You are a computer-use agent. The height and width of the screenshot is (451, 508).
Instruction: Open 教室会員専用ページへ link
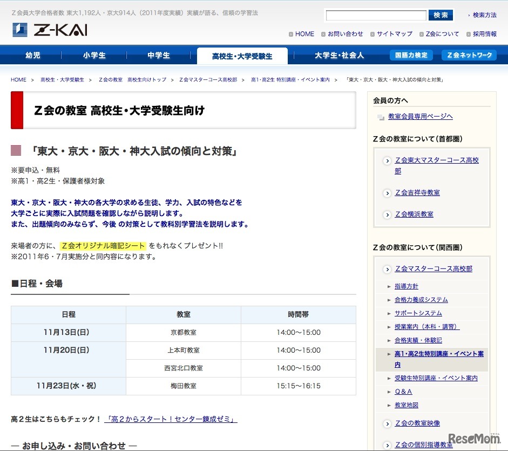[x=420, y=116]
